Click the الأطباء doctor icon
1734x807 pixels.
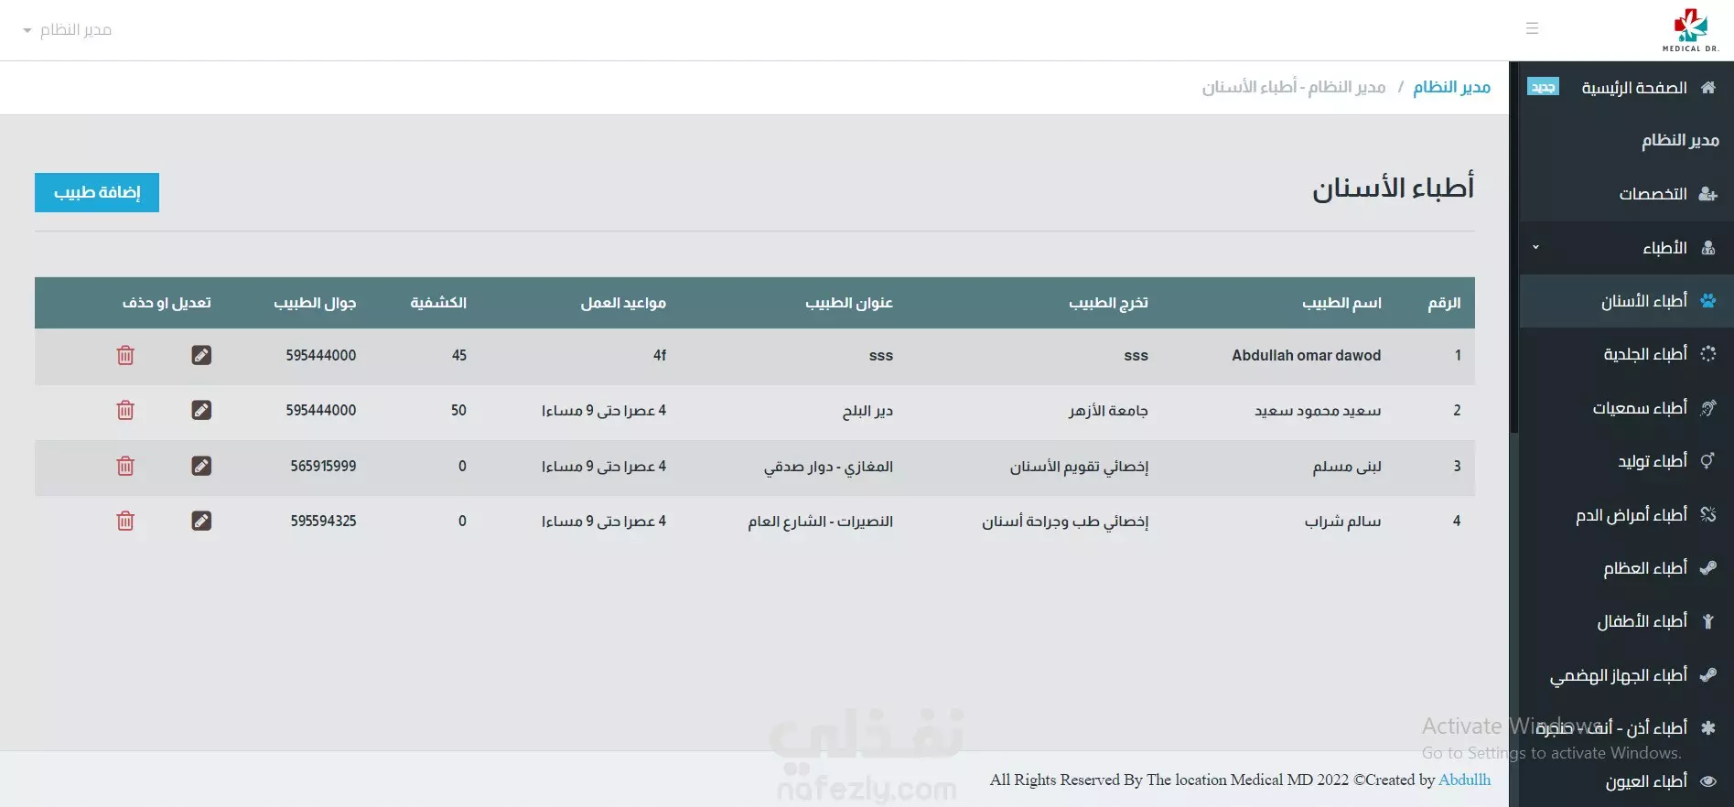(x=1707, y=247)
